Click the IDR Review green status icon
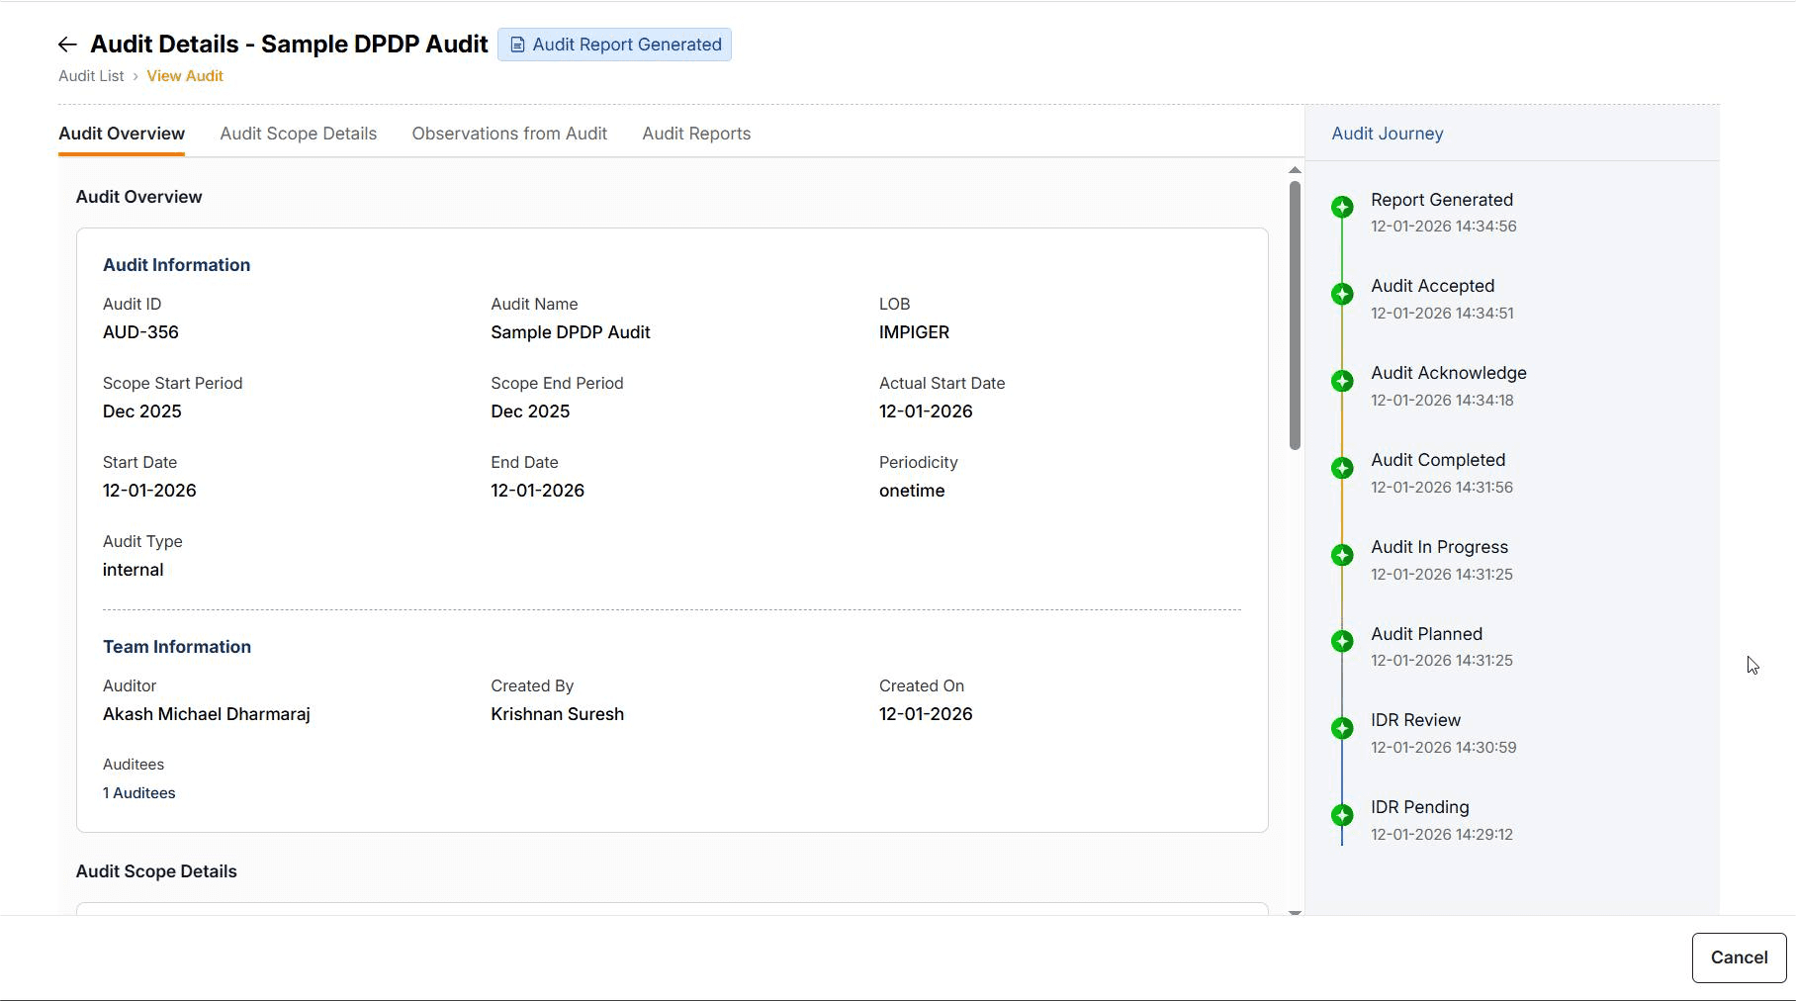The width and height of the screenshot is (1796, 1001). [x=1342, y=728]
